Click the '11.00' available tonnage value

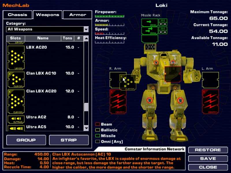pos(220,44)
